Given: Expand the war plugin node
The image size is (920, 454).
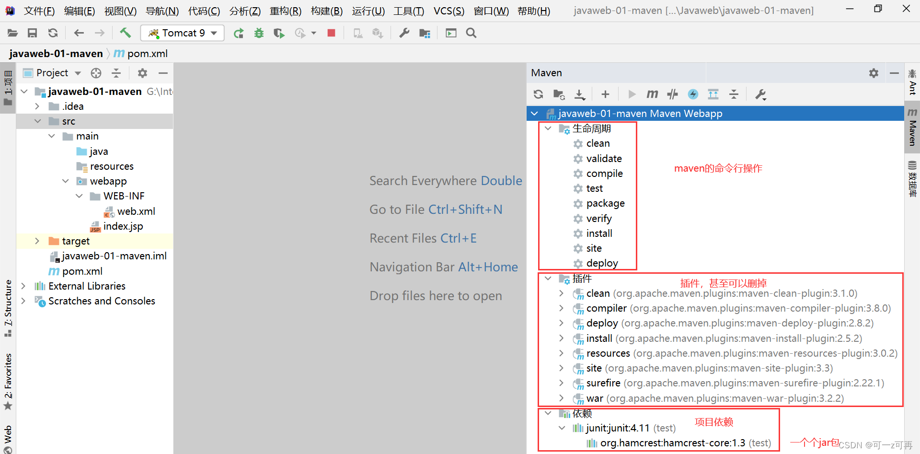Looking at the screenshot, I should [x=561, y=398].
